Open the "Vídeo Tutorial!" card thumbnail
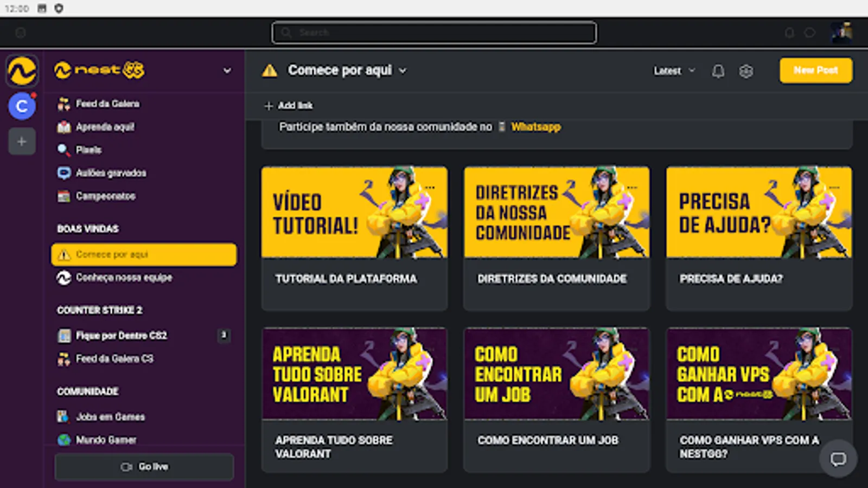 click(355, 212)
